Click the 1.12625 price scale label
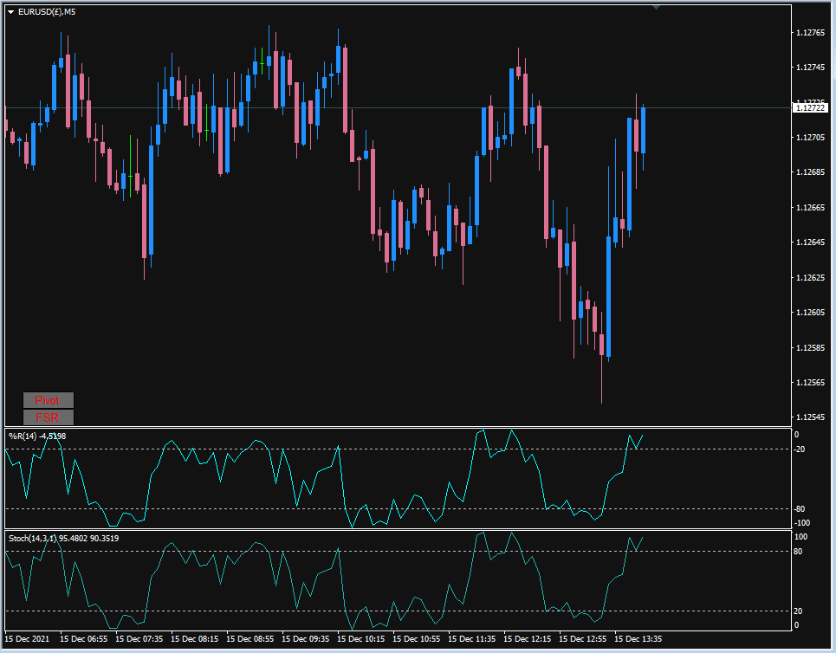 pyautogui.click(x=810, y=277)
